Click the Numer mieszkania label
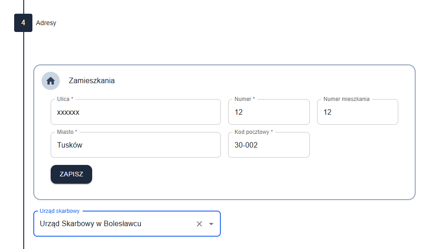The width and height of the screenshot is (438, 249). [346, 99]
